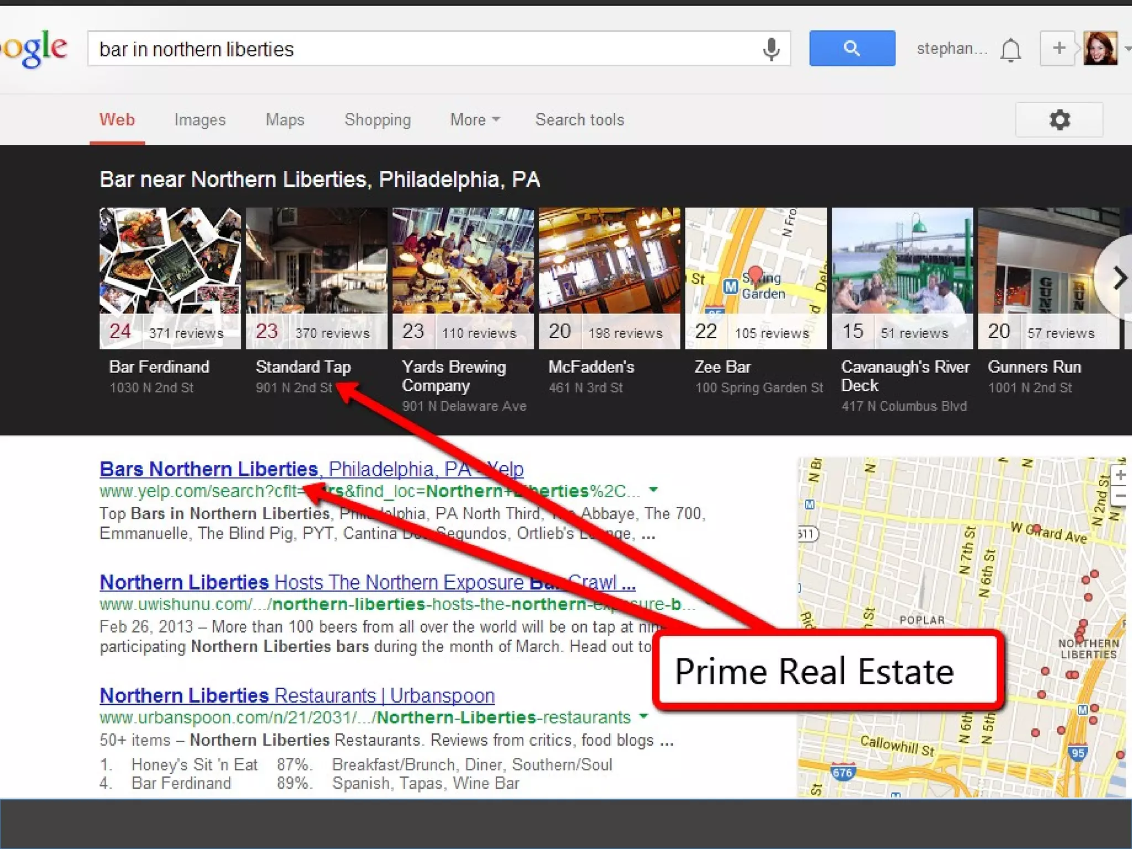
Task: Switch to the Images tab
Action: tap(200, 119)
